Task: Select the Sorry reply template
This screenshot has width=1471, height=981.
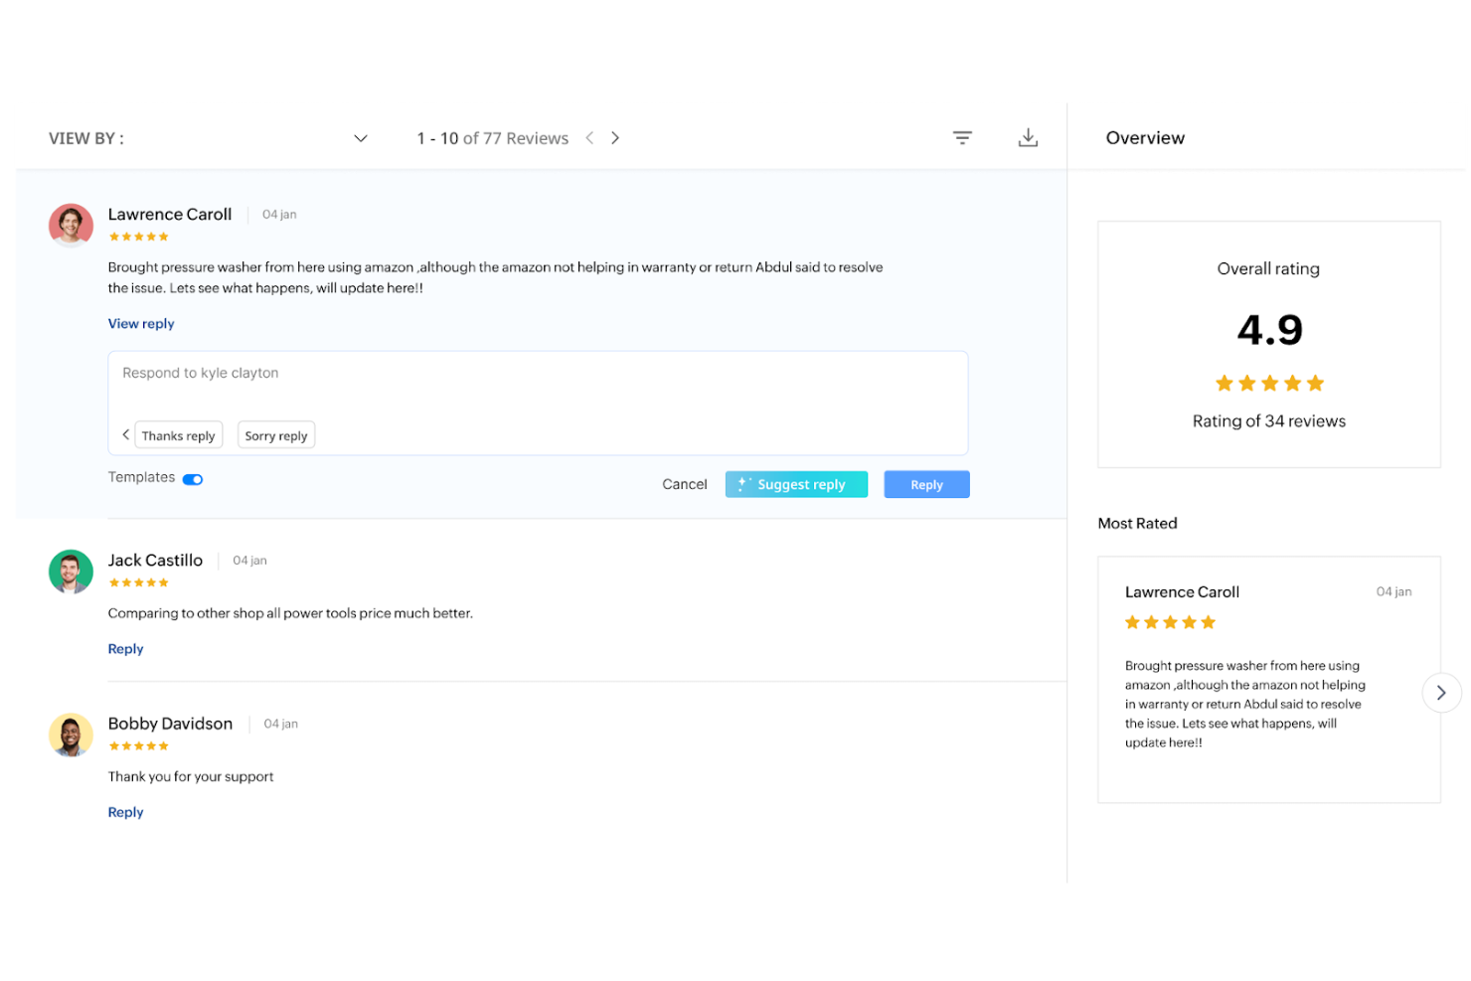Action: pyautogui.click(x=275, y=434)
